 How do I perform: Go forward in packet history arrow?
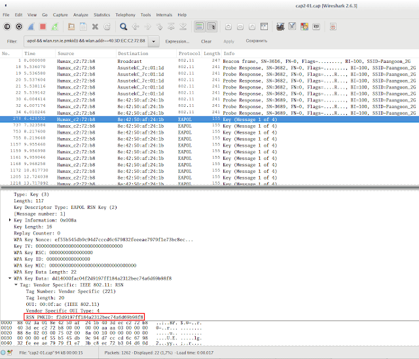(x=147, y=26)
